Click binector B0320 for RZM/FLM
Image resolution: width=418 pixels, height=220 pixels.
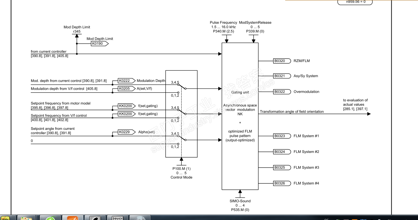281,61
